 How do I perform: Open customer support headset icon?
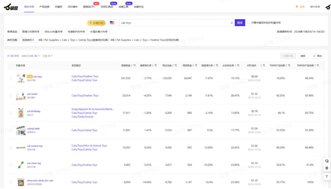327,161
